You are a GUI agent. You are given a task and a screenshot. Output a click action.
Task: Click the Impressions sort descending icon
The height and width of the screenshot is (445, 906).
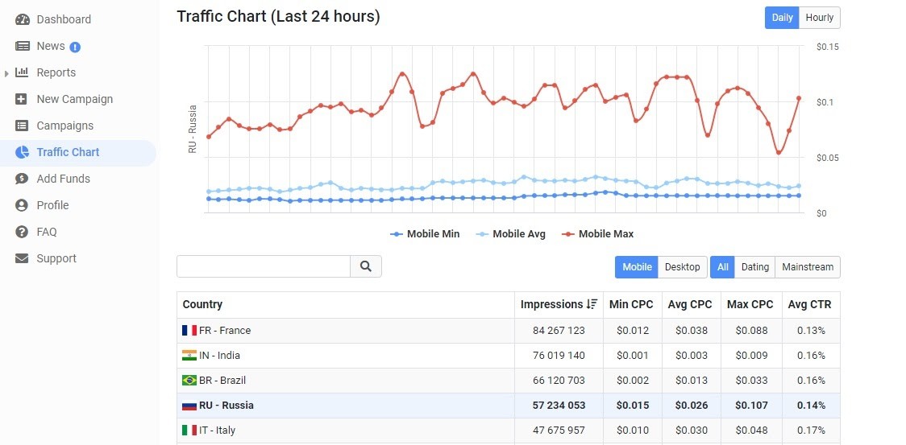pos(592,304)
